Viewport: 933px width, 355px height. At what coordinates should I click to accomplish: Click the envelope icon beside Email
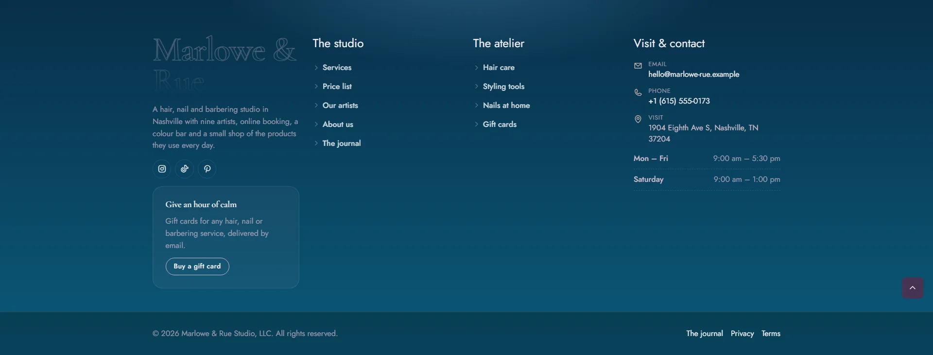tap(638, 66)
